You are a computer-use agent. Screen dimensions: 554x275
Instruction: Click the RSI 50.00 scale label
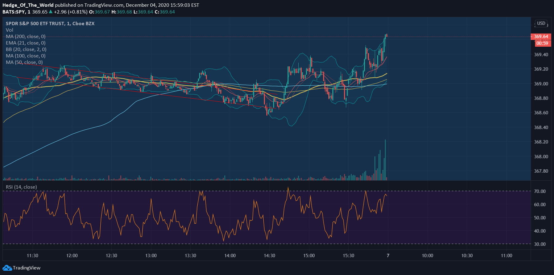click(540, 218)
